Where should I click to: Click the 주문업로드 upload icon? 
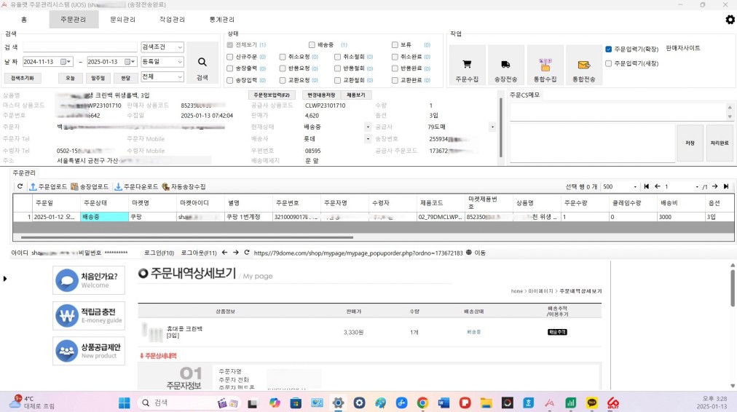(x=33, y=186)
